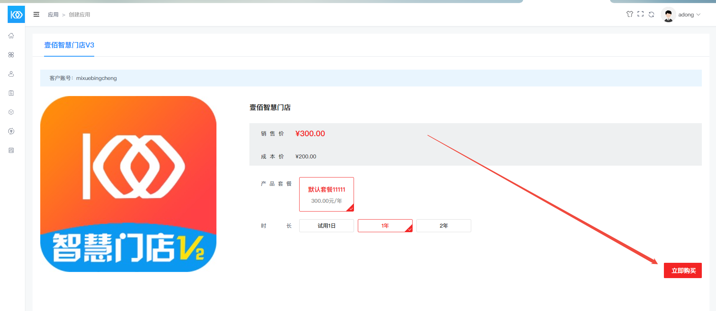Choose the 试用1日 duration
The width and height of the screenshot is (716, 311).
click(x=326, y=226)
